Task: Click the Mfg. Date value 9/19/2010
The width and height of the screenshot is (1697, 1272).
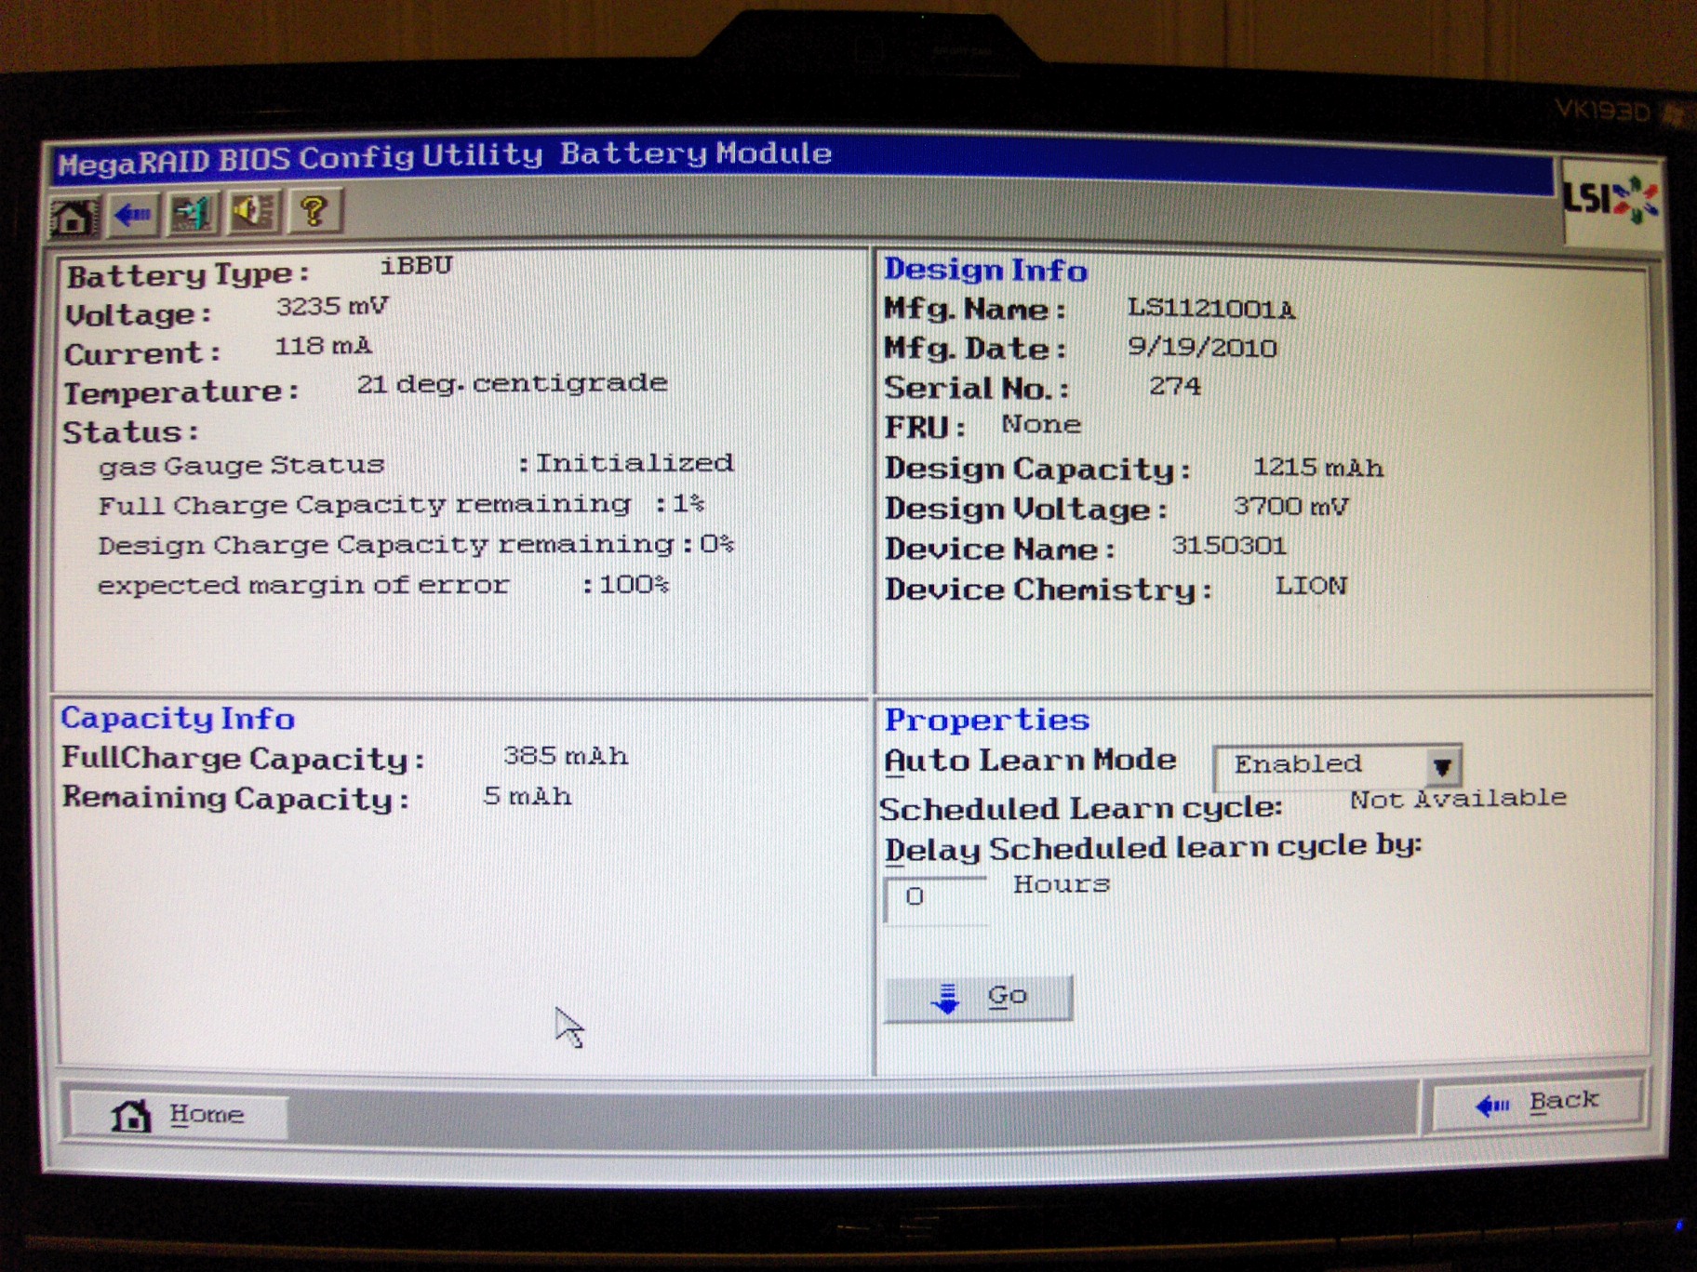Action: [x=1202, y=348]
